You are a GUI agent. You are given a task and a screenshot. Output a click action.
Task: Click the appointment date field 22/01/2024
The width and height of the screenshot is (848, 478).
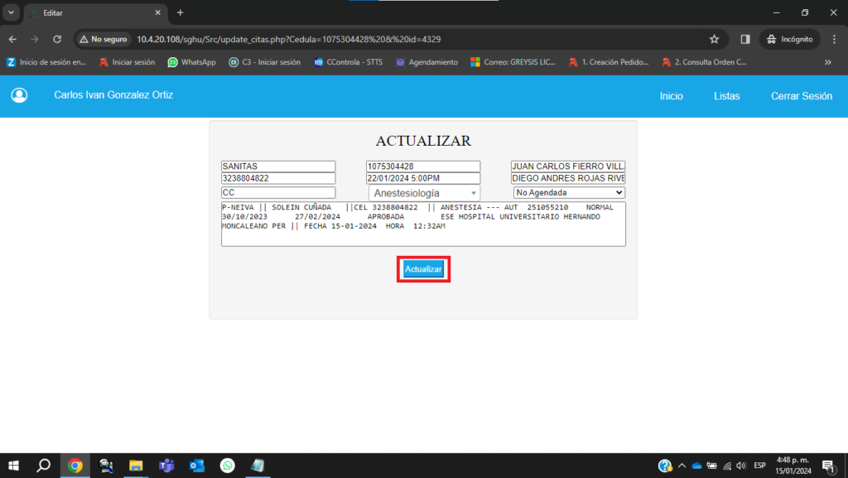pos(423,178)
